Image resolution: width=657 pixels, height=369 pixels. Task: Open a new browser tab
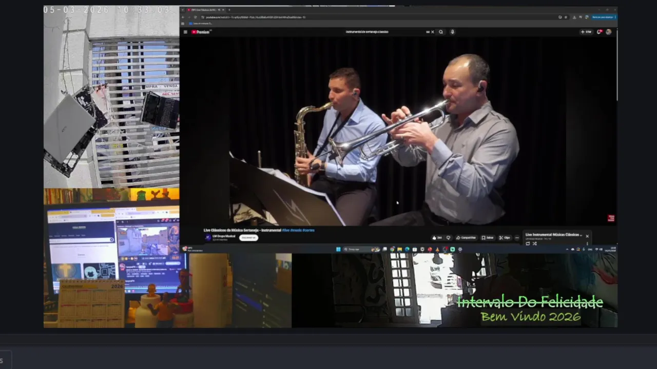229,10
